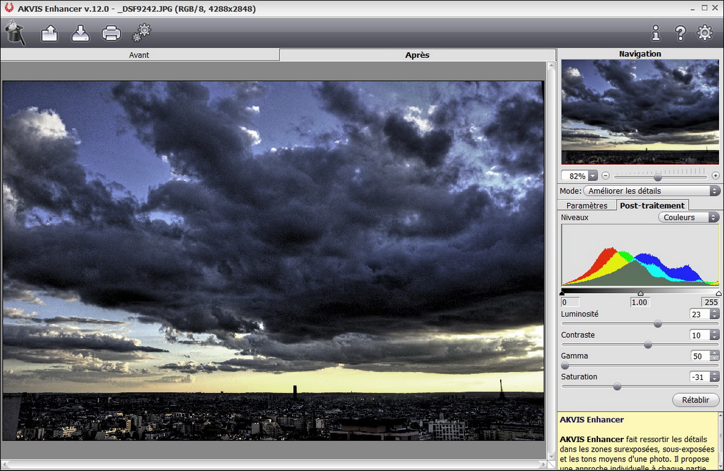The image size is (724, 471).
Task: Click the Gamma value input field
Action: (x=699, y=356)
